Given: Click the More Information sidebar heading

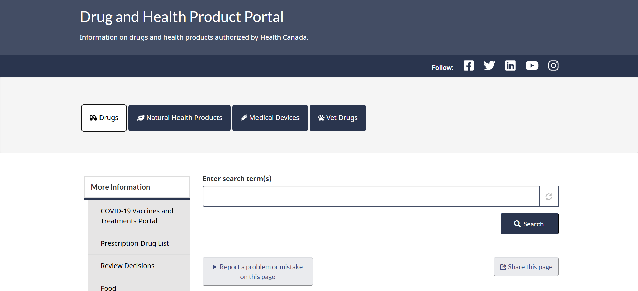Looking at the screenshot, I should 120,187.
